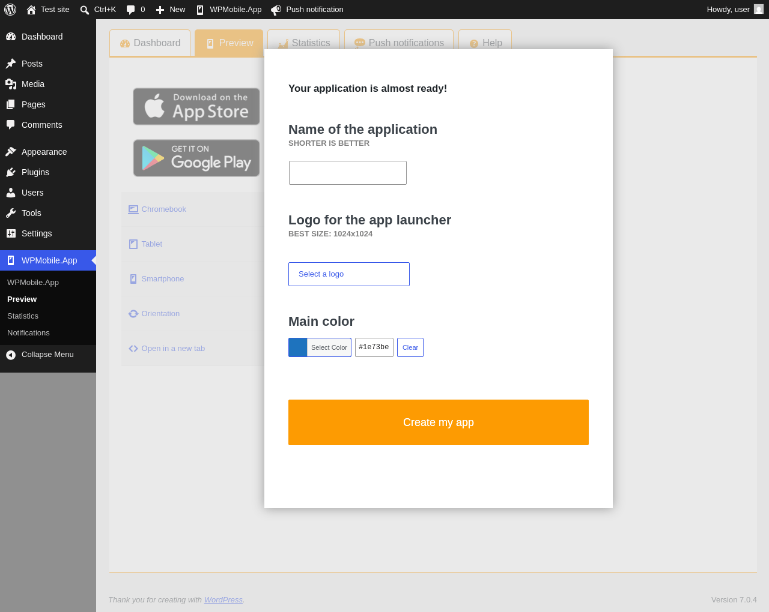Click Get it on Google Play badge
This screenshot has height=612, width=769.
point(196,158)
